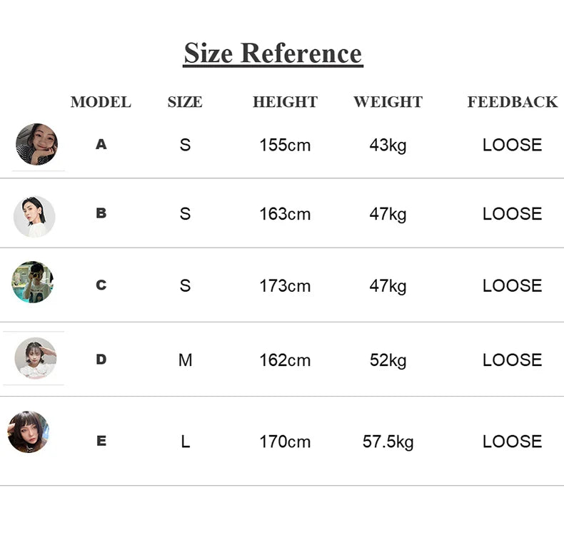Image resolution: width=564 pixels, height=535 pixels.
Task: Click the HEIGHT column header
Action: (285, 102)
